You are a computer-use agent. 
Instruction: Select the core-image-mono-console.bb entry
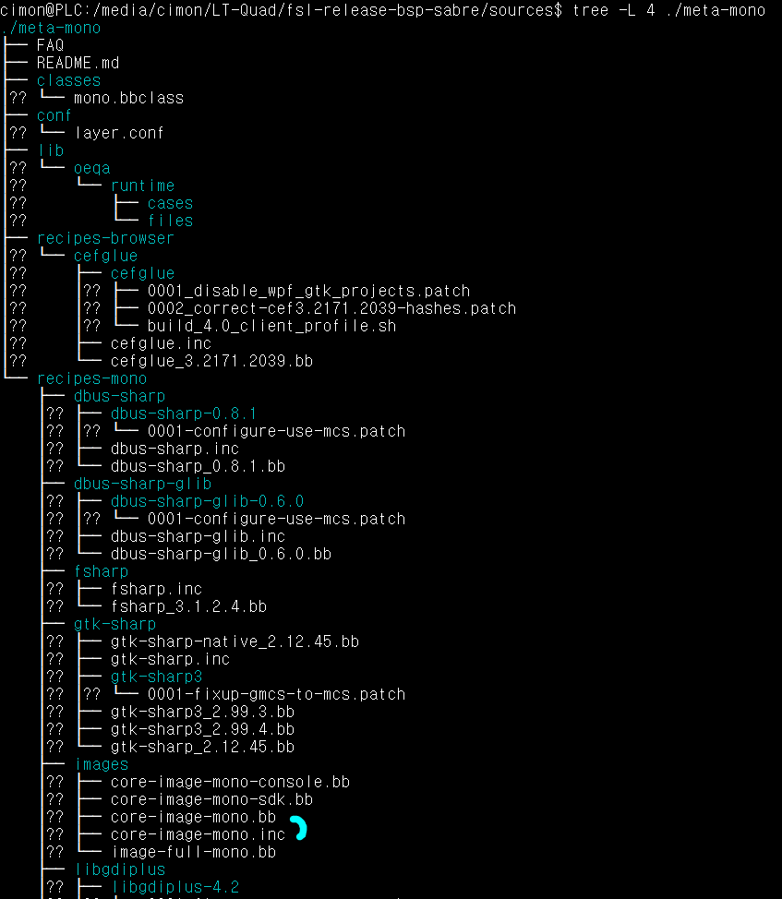(230, 782)
